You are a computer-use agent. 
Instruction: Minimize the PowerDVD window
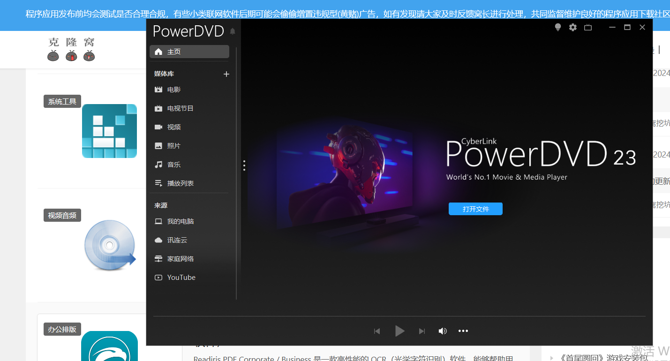(x=612, y=27)
